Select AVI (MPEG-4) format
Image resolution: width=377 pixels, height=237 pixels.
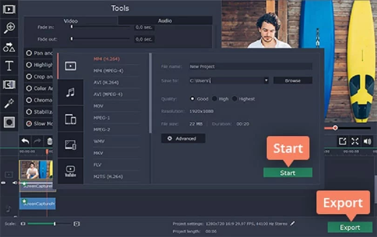click(108, 94)
